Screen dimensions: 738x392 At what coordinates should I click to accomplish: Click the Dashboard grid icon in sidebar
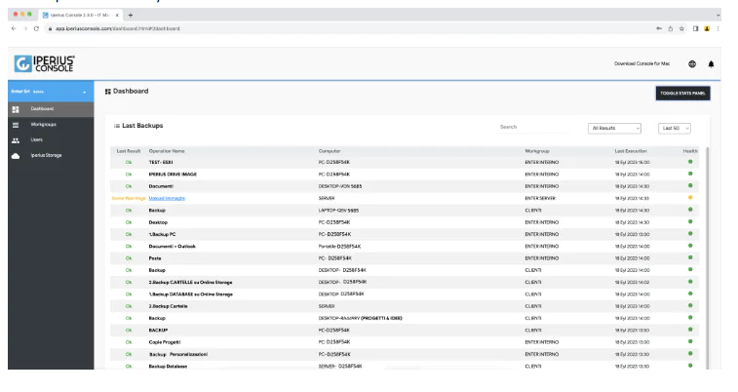click(x=15, y=108)
